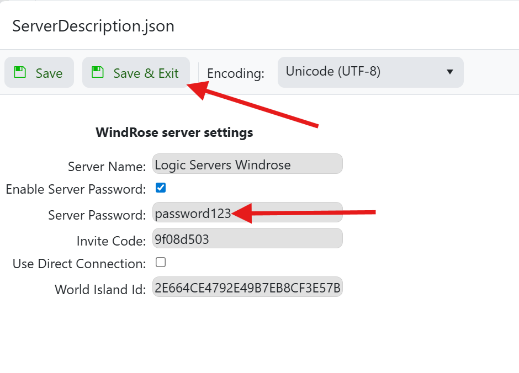Viewport: 519px width, 373px height.
Task: Click the ServerDescription.json file title
Action: [x=93, y=26]
